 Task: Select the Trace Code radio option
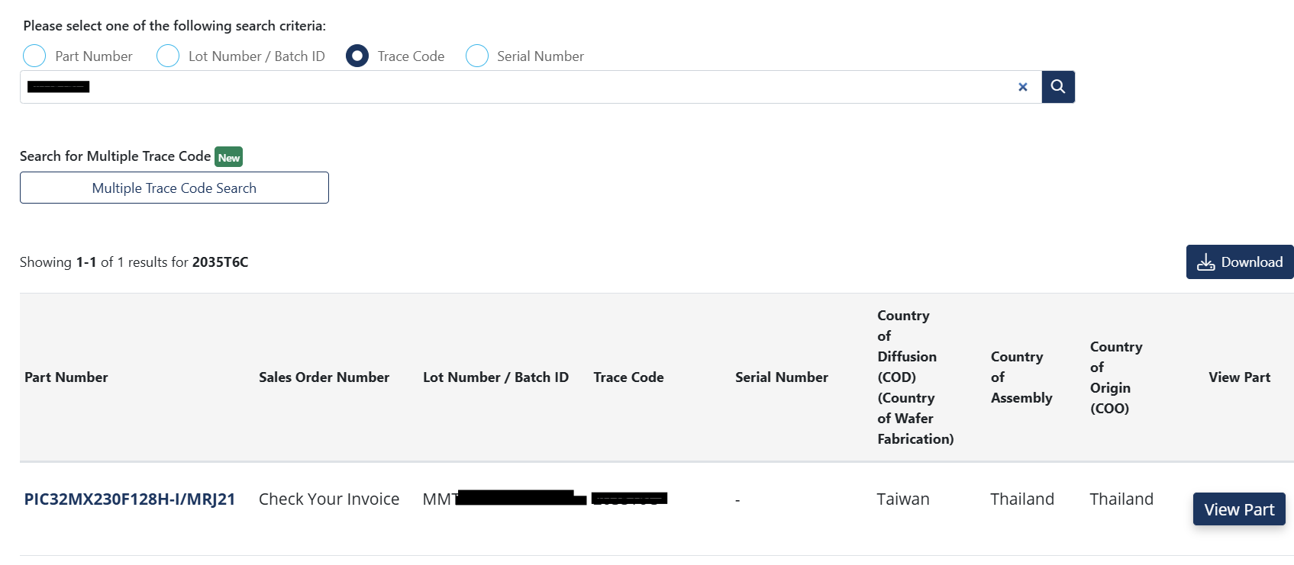(x=357, y=56)
